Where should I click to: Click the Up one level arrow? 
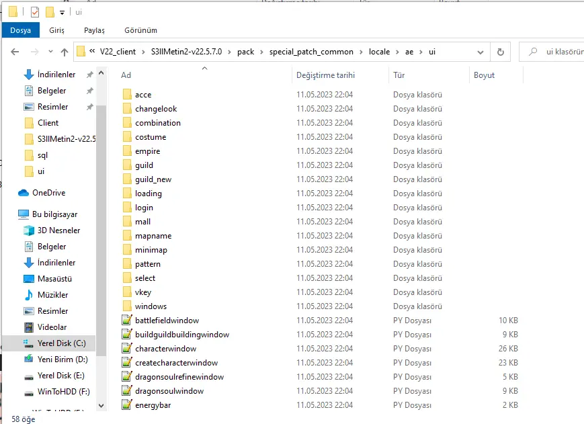pos(65,52)
